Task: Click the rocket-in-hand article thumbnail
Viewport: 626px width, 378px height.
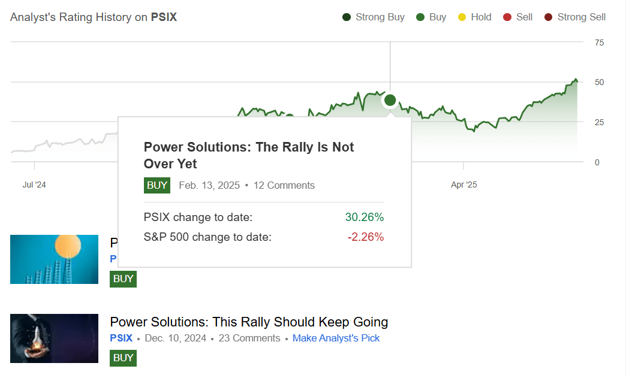Action: pyautogui.click(x=54, y=338)
